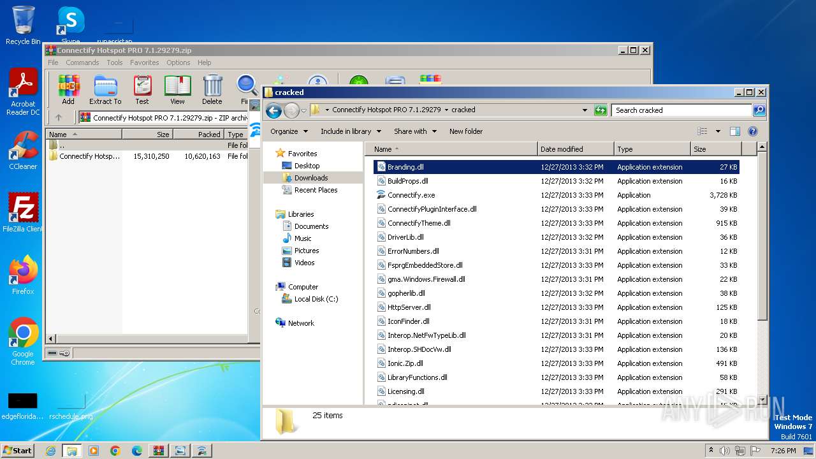Click the View icon in WinRAR toolbar
Screen dimensions: 816x459
[x=177, y=90]
